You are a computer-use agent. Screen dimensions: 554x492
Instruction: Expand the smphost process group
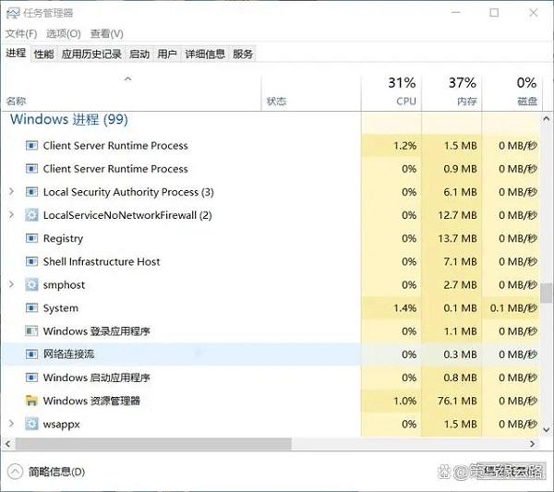pyautogui.click(x=11, y=284)
